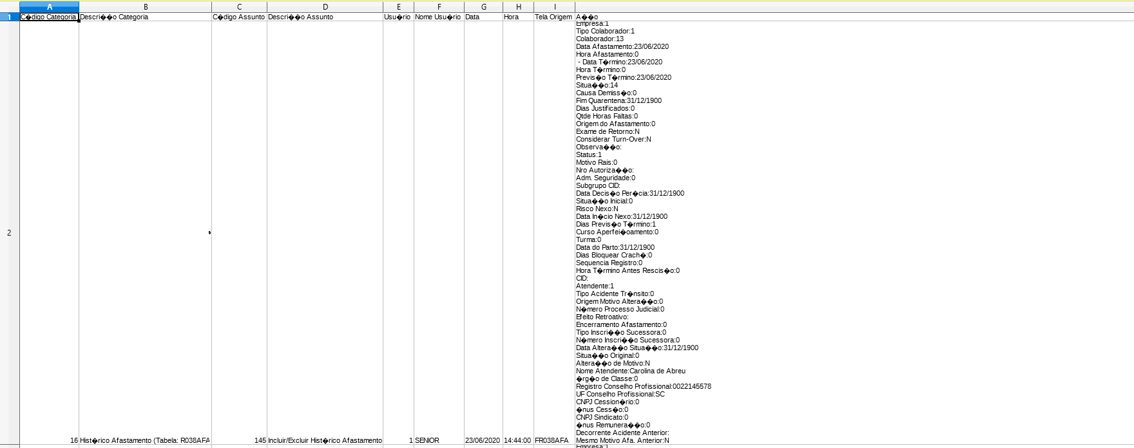Image resolution: width=1134 pixels, height=448 pixels.
Task: Select the 'Tela Origem' cell
Action: coord(553,17)
